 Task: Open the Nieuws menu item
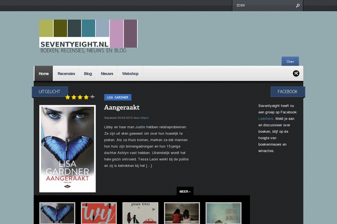[107, 73]
